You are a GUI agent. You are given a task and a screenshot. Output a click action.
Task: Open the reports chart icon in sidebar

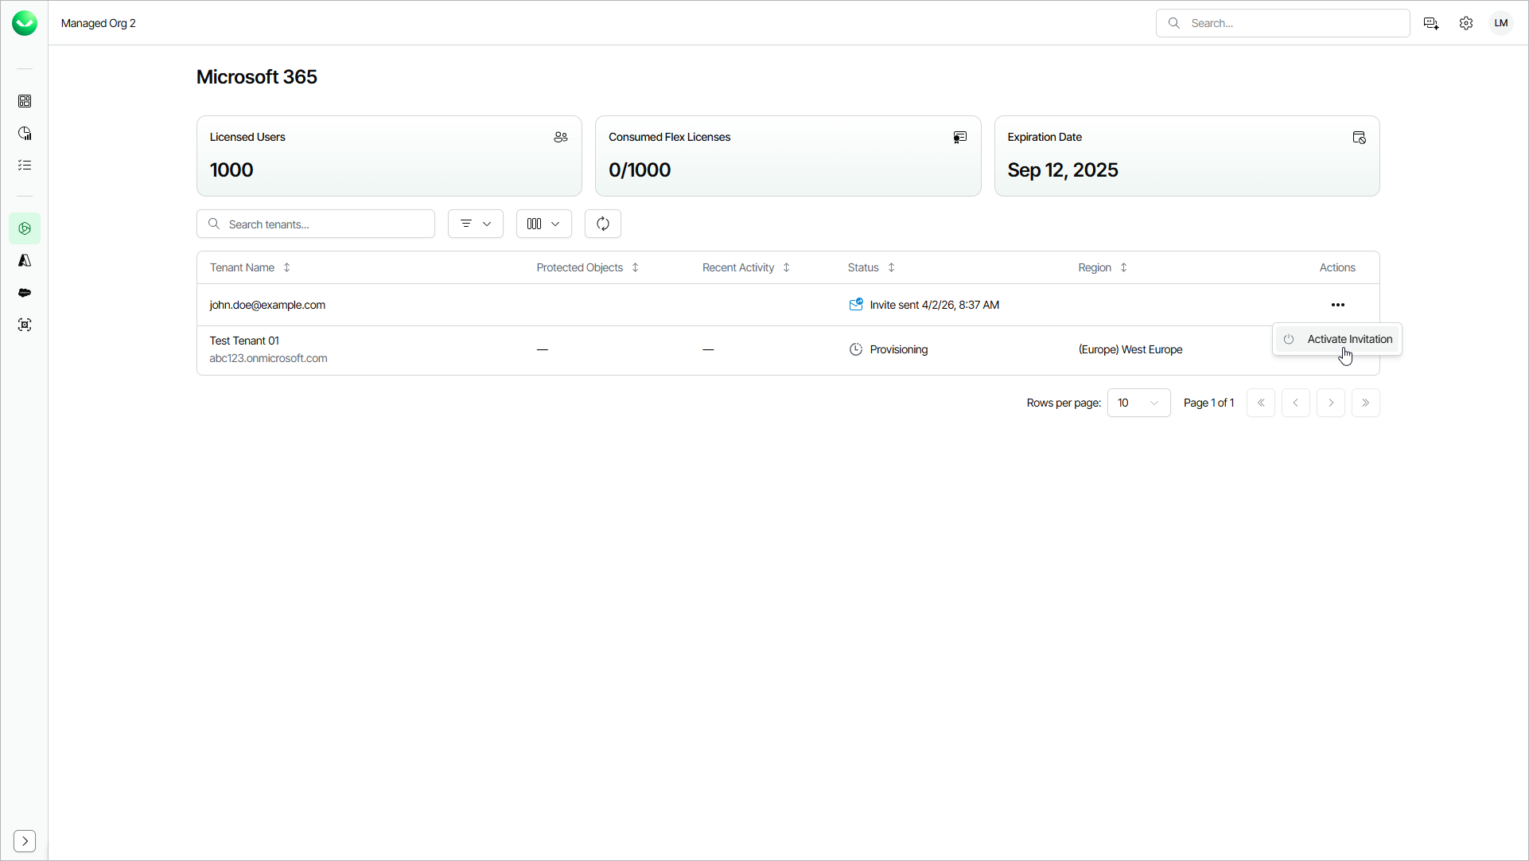[25, 133]
